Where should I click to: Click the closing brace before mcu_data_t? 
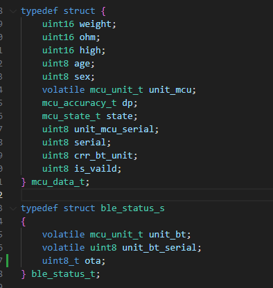24,182
